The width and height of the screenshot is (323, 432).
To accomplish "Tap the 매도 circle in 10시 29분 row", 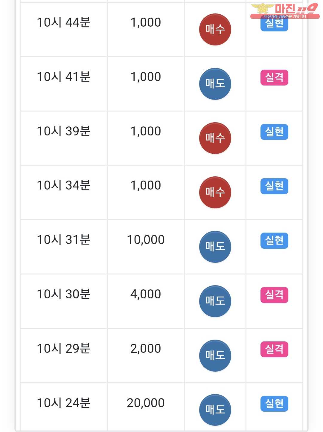I will coord(215,355).
